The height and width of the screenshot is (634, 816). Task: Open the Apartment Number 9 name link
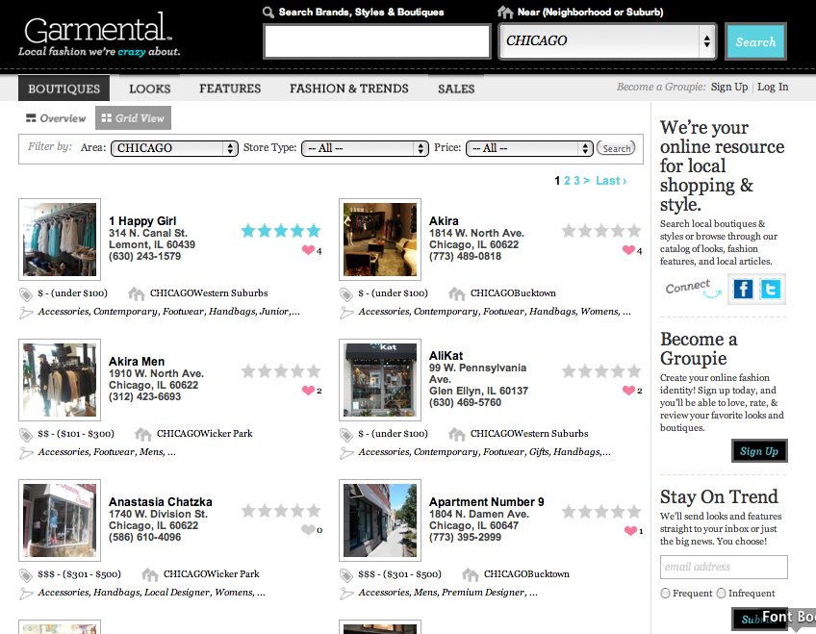point(487,502)
